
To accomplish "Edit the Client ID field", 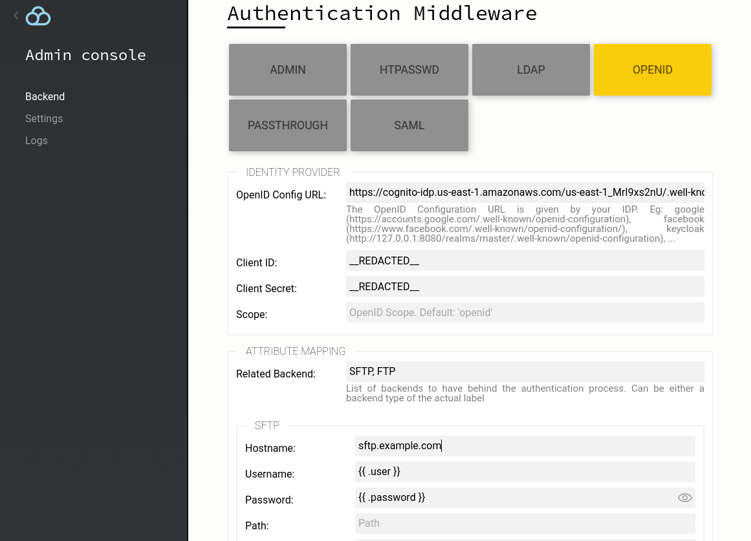I will pyautogui.click(x=525, y=261).
